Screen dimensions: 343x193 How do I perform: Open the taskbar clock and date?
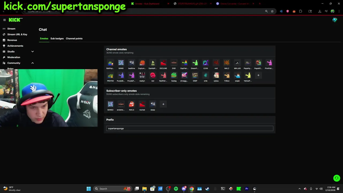click(x=331, y=189)
